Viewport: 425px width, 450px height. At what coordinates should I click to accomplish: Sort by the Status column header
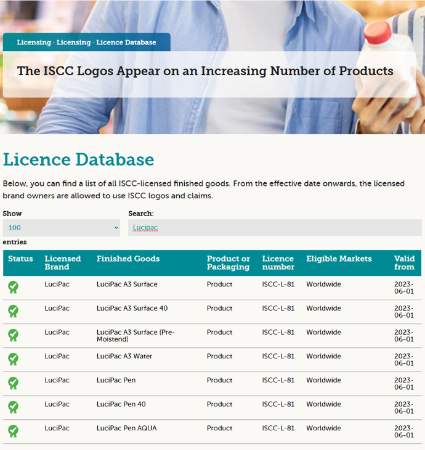tap(20, 259)
